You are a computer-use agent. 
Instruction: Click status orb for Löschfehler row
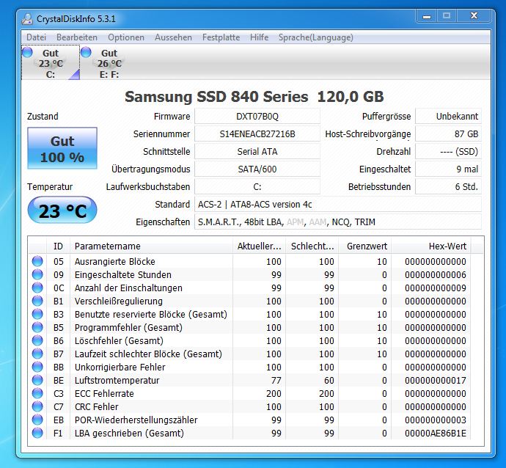tap(37, 341)
